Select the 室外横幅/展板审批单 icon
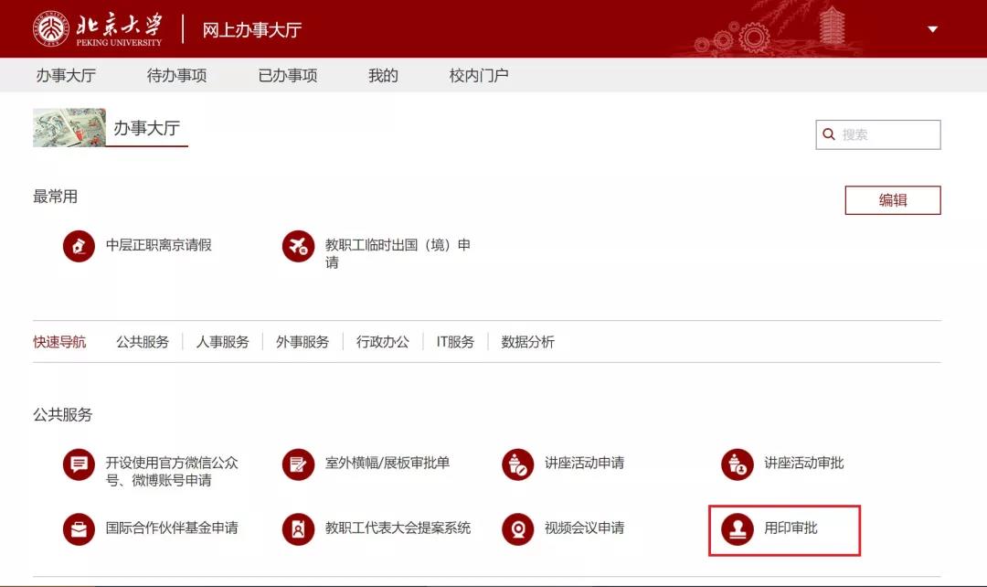Screen dimensions: 987x587 click(x=298, y=464)
